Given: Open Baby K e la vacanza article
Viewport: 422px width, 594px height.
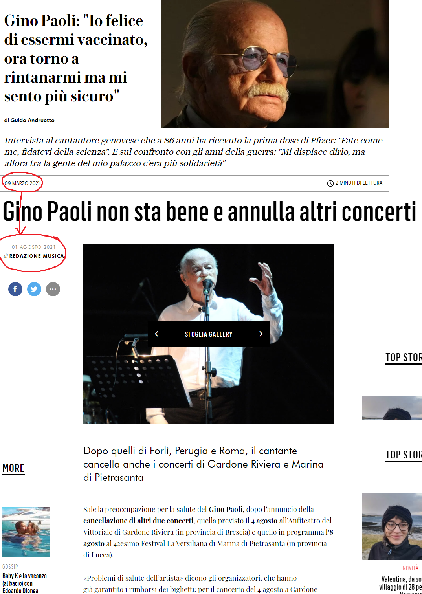Looking at the screenshot, I should (x=24, y=583).
